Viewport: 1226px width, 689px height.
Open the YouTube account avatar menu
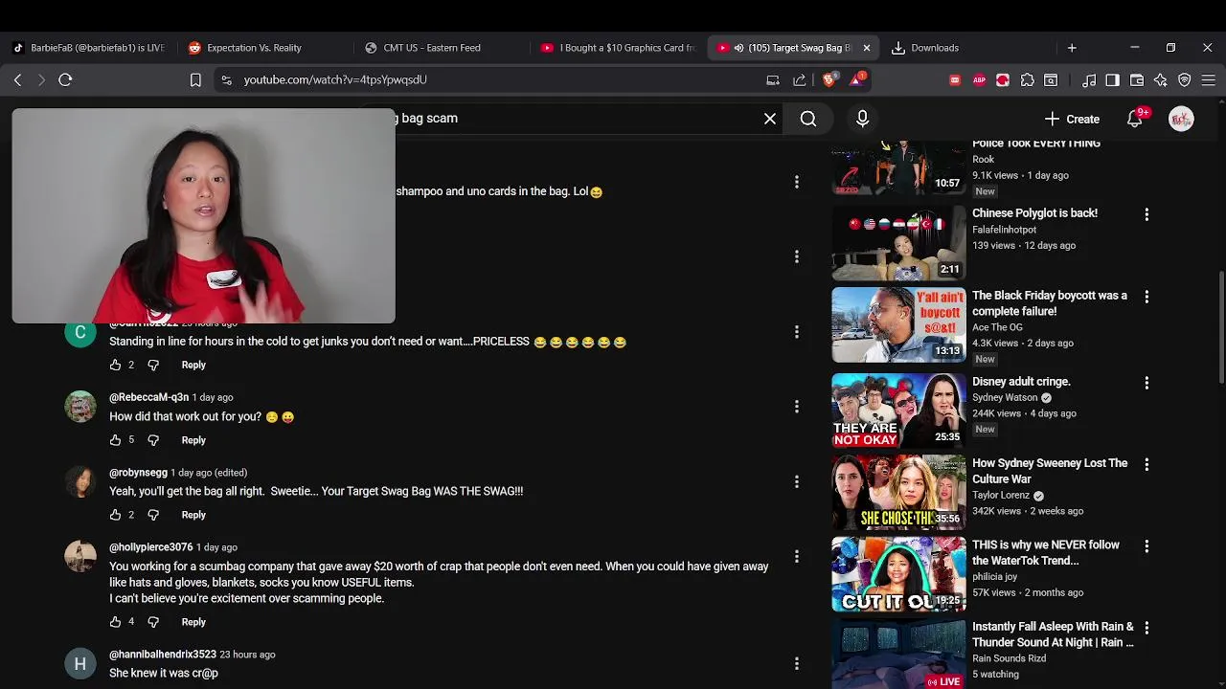pos(1181,119)
